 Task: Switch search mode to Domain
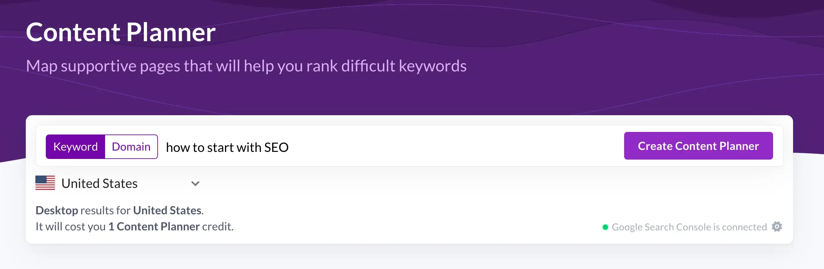coord(131,147)
